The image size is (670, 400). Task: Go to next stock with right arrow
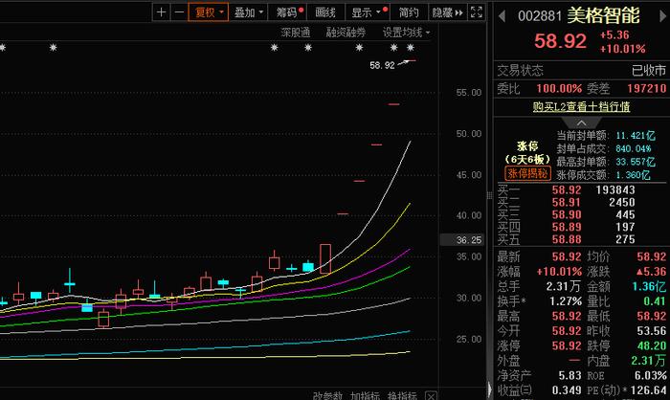click(x=662, y=16)
